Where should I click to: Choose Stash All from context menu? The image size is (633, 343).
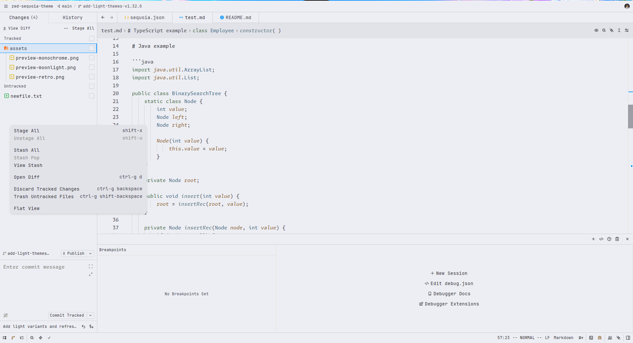79,150
